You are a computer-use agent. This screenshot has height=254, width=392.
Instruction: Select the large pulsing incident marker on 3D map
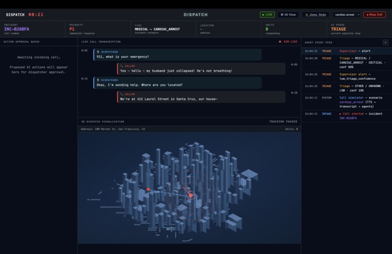191,195
